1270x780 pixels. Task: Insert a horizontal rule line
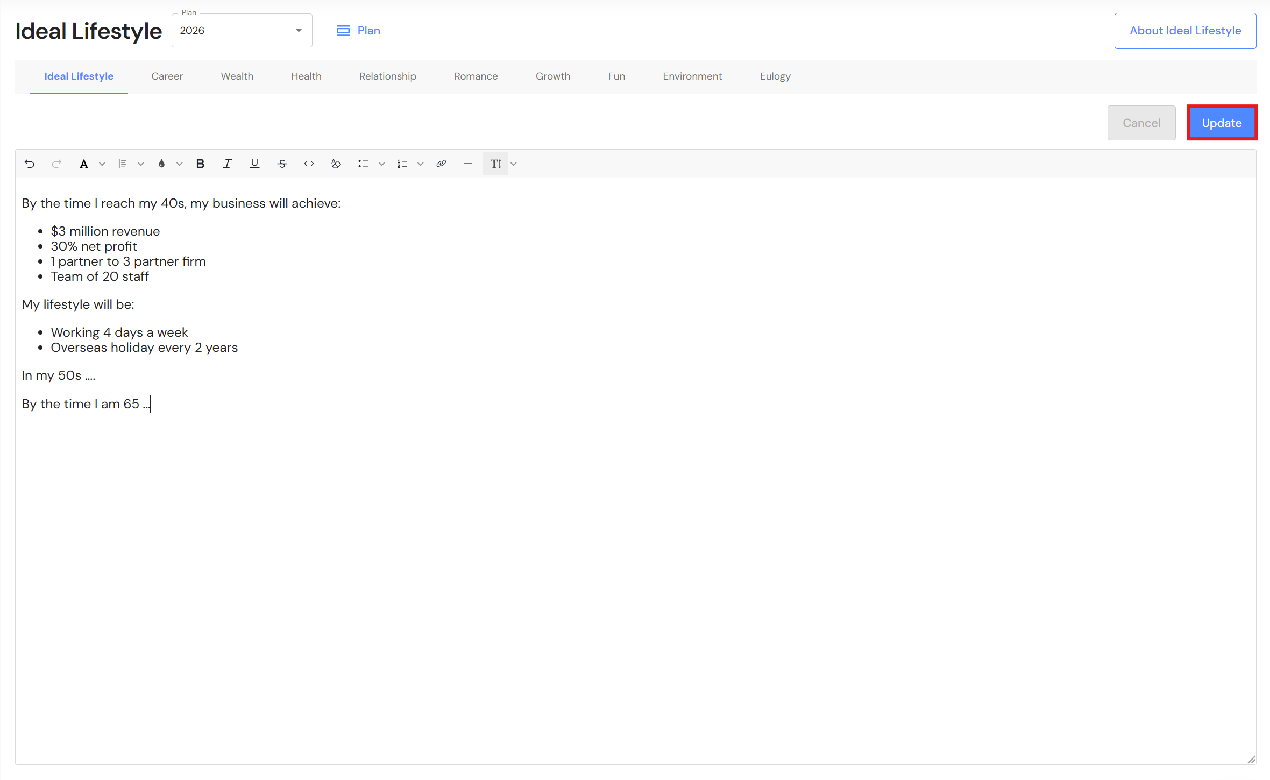[468, 164]
